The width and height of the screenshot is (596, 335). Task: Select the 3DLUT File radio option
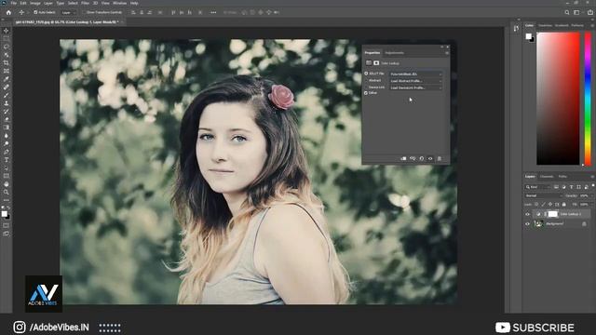click(366, 74)
